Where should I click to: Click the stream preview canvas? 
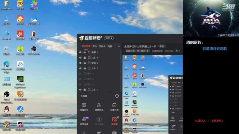pyautogui.click(x=153, y=94)
